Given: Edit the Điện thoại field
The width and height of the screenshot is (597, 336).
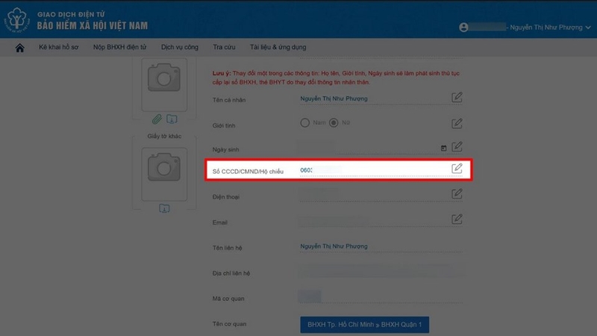Looking at the screenshot, I should pyautogui.click(x=457, y=194).
